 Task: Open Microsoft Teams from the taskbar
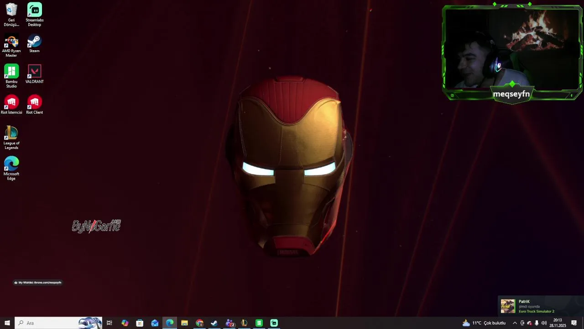(229, 323)
